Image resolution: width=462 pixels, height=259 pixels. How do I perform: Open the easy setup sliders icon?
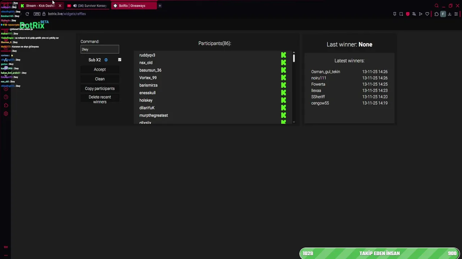(456, 14)
